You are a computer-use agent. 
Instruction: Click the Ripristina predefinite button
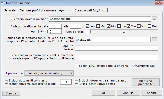click(145, 82)
